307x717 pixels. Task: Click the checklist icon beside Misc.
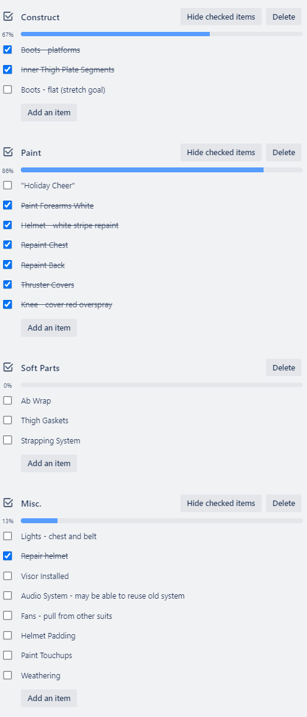coord(8,503)
